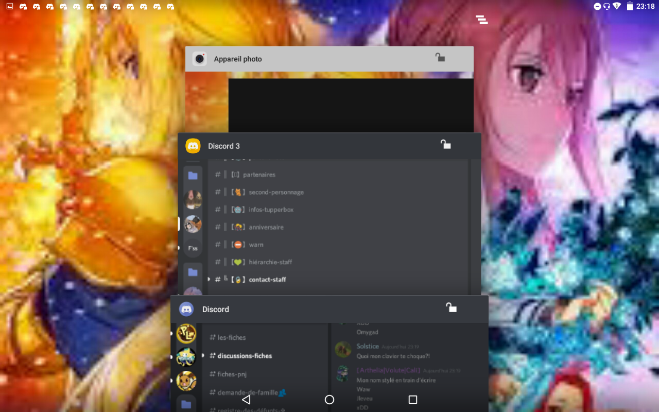Open the F'ss server icon
This screenshot has height=412, width=659.
click(193, 248)
